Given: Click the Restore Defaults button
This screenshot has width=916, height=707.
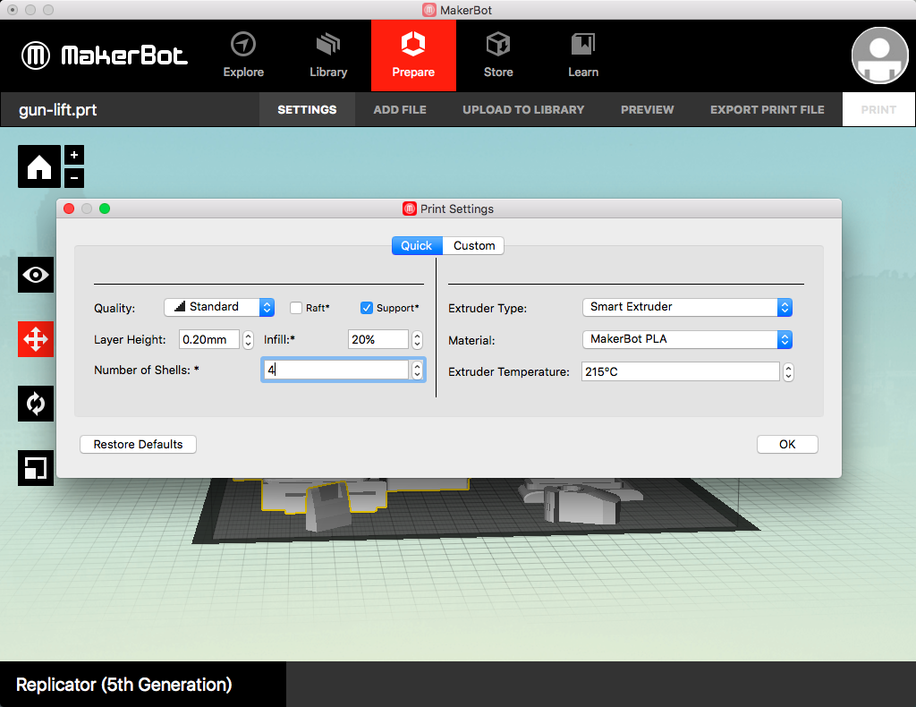Looking at the screenshot, I should click(x=138, y=444).
